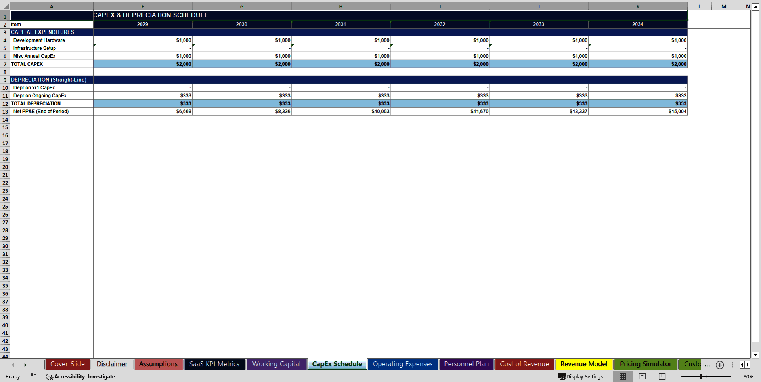The width and height of the screenshot is (761, 382).
Task: Click the previous sheet navigation arrow
Action: tap(13, 365)
